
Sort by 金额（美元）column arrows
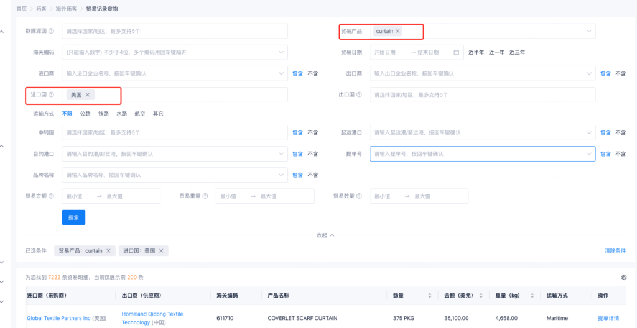coord(480,296)
